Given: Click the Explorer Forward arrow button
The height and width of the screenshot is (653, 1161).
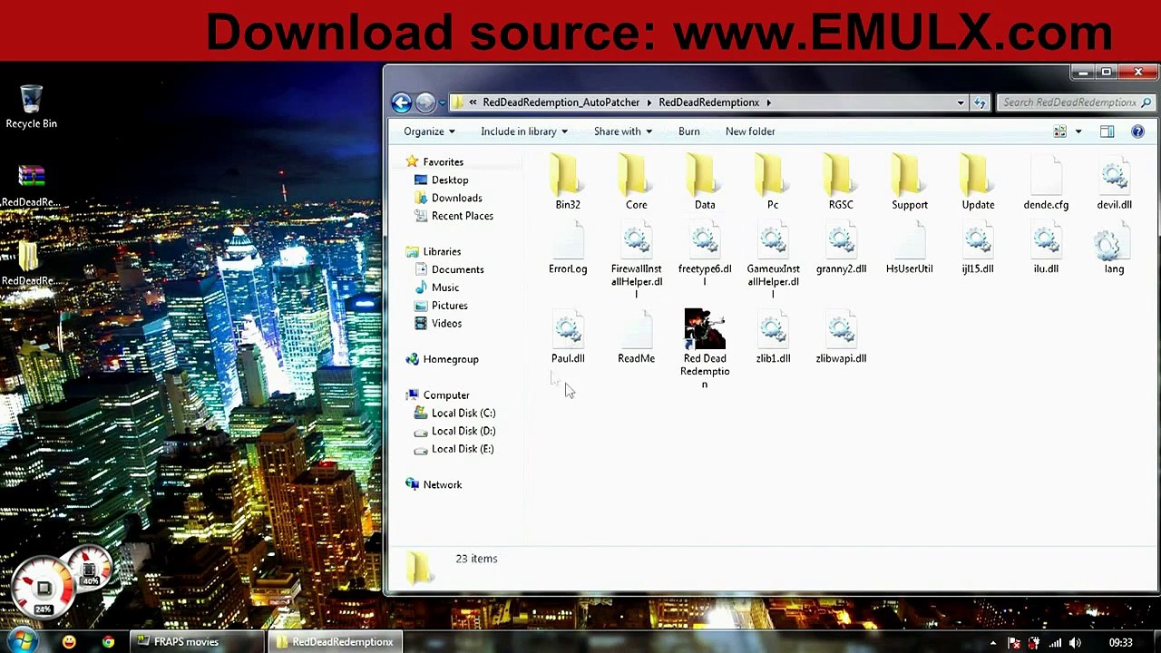Looking at the screenshot, I should click(x=424, y=102).
